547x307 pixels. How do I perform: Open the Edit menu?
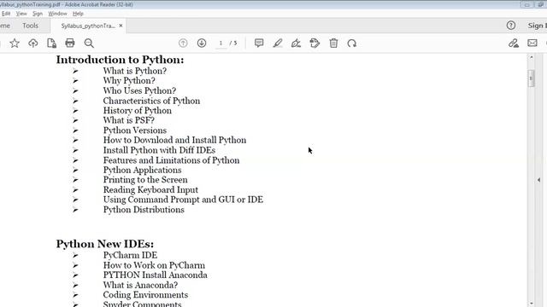coord(6,14)
